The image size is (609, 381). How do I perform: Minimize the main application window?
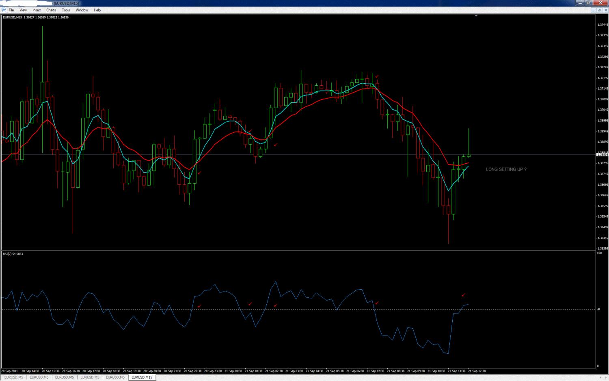click(x=581, y=3)
